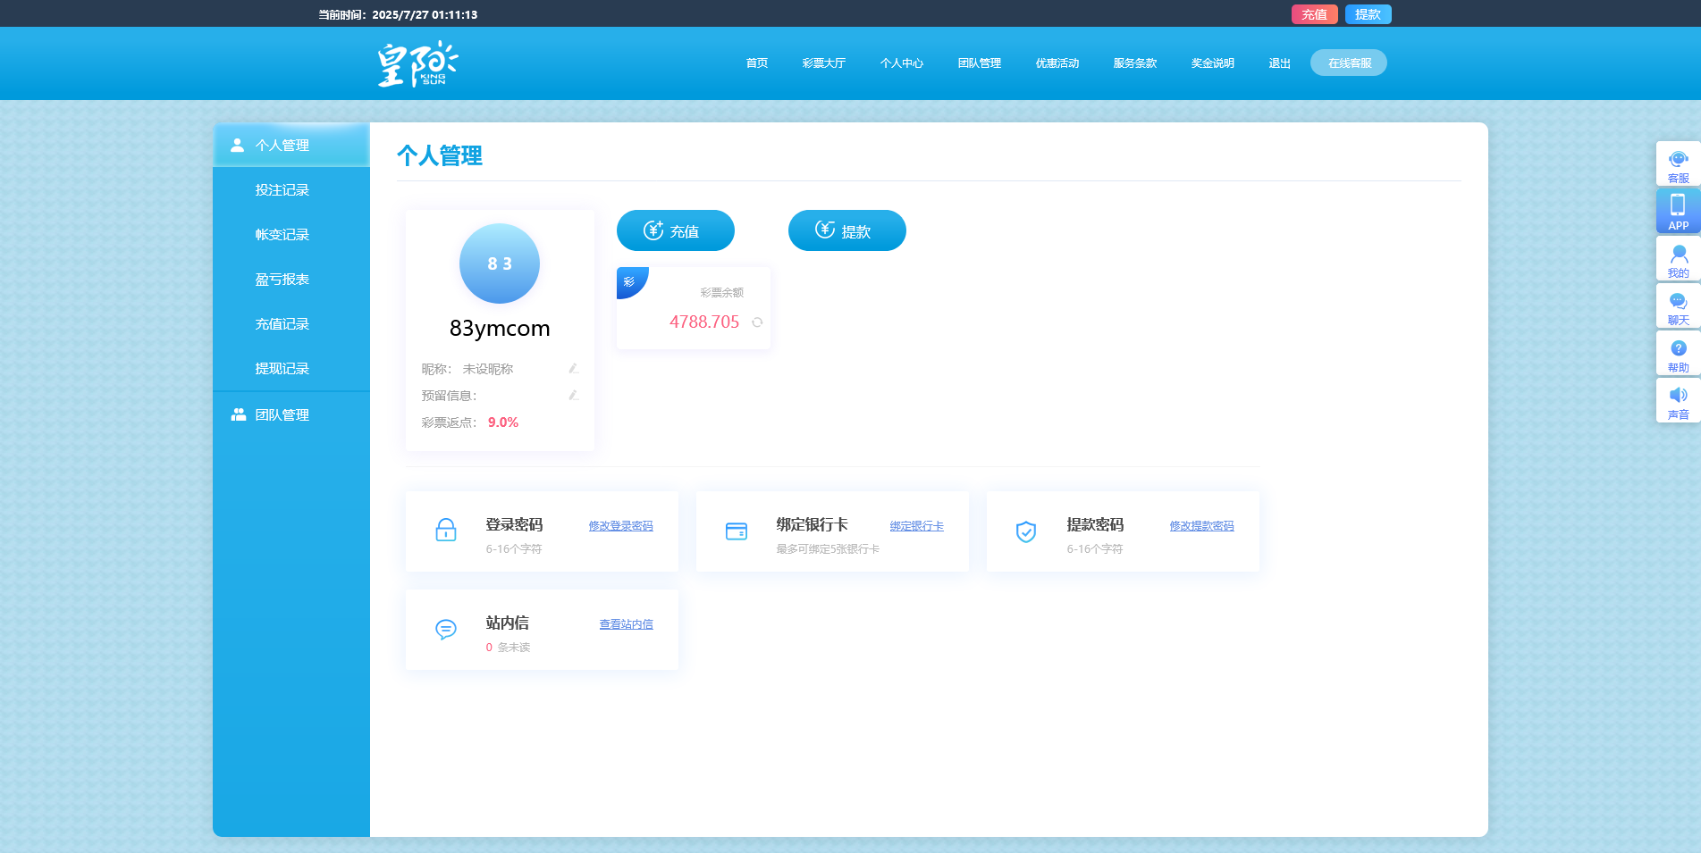
Task: Click the balance value 4788.705
Action: click(x=704, y=322)
